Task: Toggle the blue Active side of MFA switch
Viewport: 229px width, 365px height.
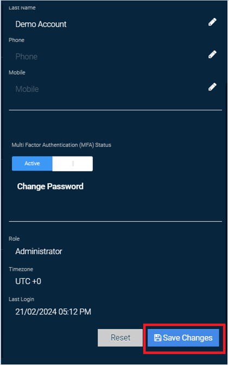Action: click(x=32, y=163)
